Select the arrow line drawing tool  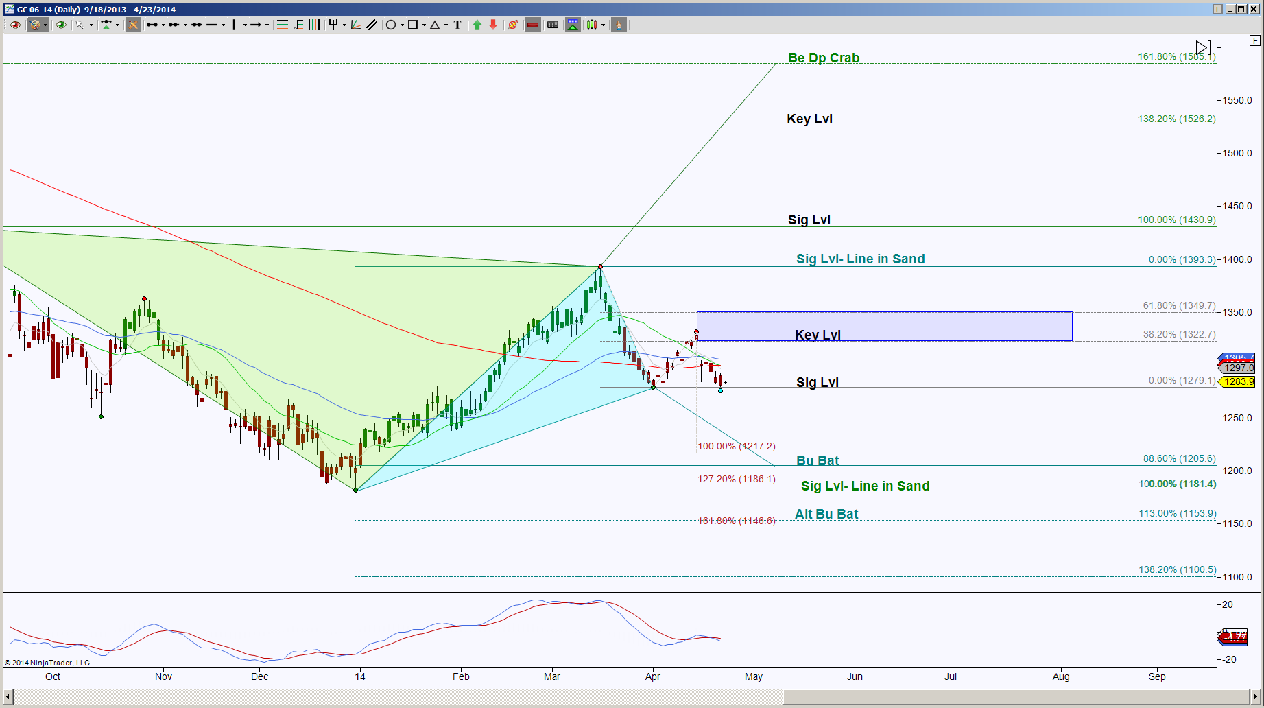click(x=256, y=25)
